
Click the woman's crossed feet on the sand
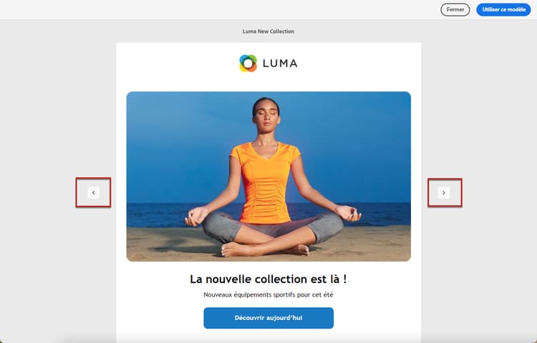click(x=266, y=250)
